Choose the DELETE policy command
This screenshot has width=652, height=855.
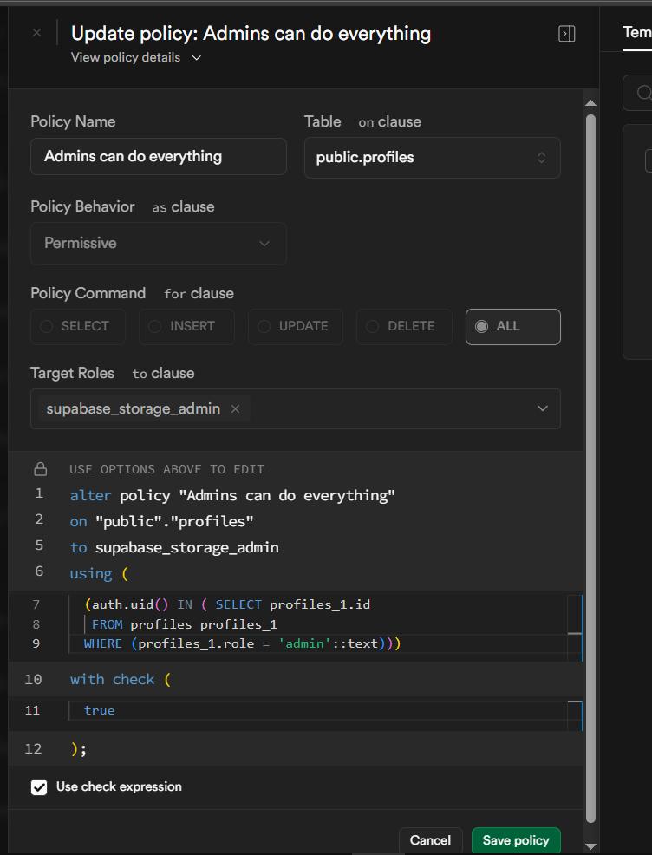click(404, 327)
